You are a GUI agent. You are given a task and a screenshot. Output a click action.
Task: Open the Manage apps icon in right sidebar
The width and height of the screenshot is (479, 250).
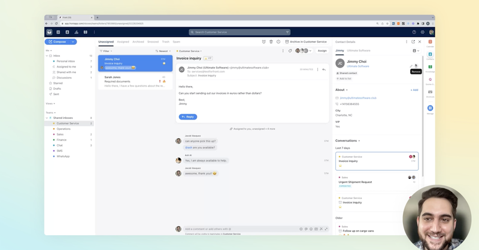pos(430,108)
